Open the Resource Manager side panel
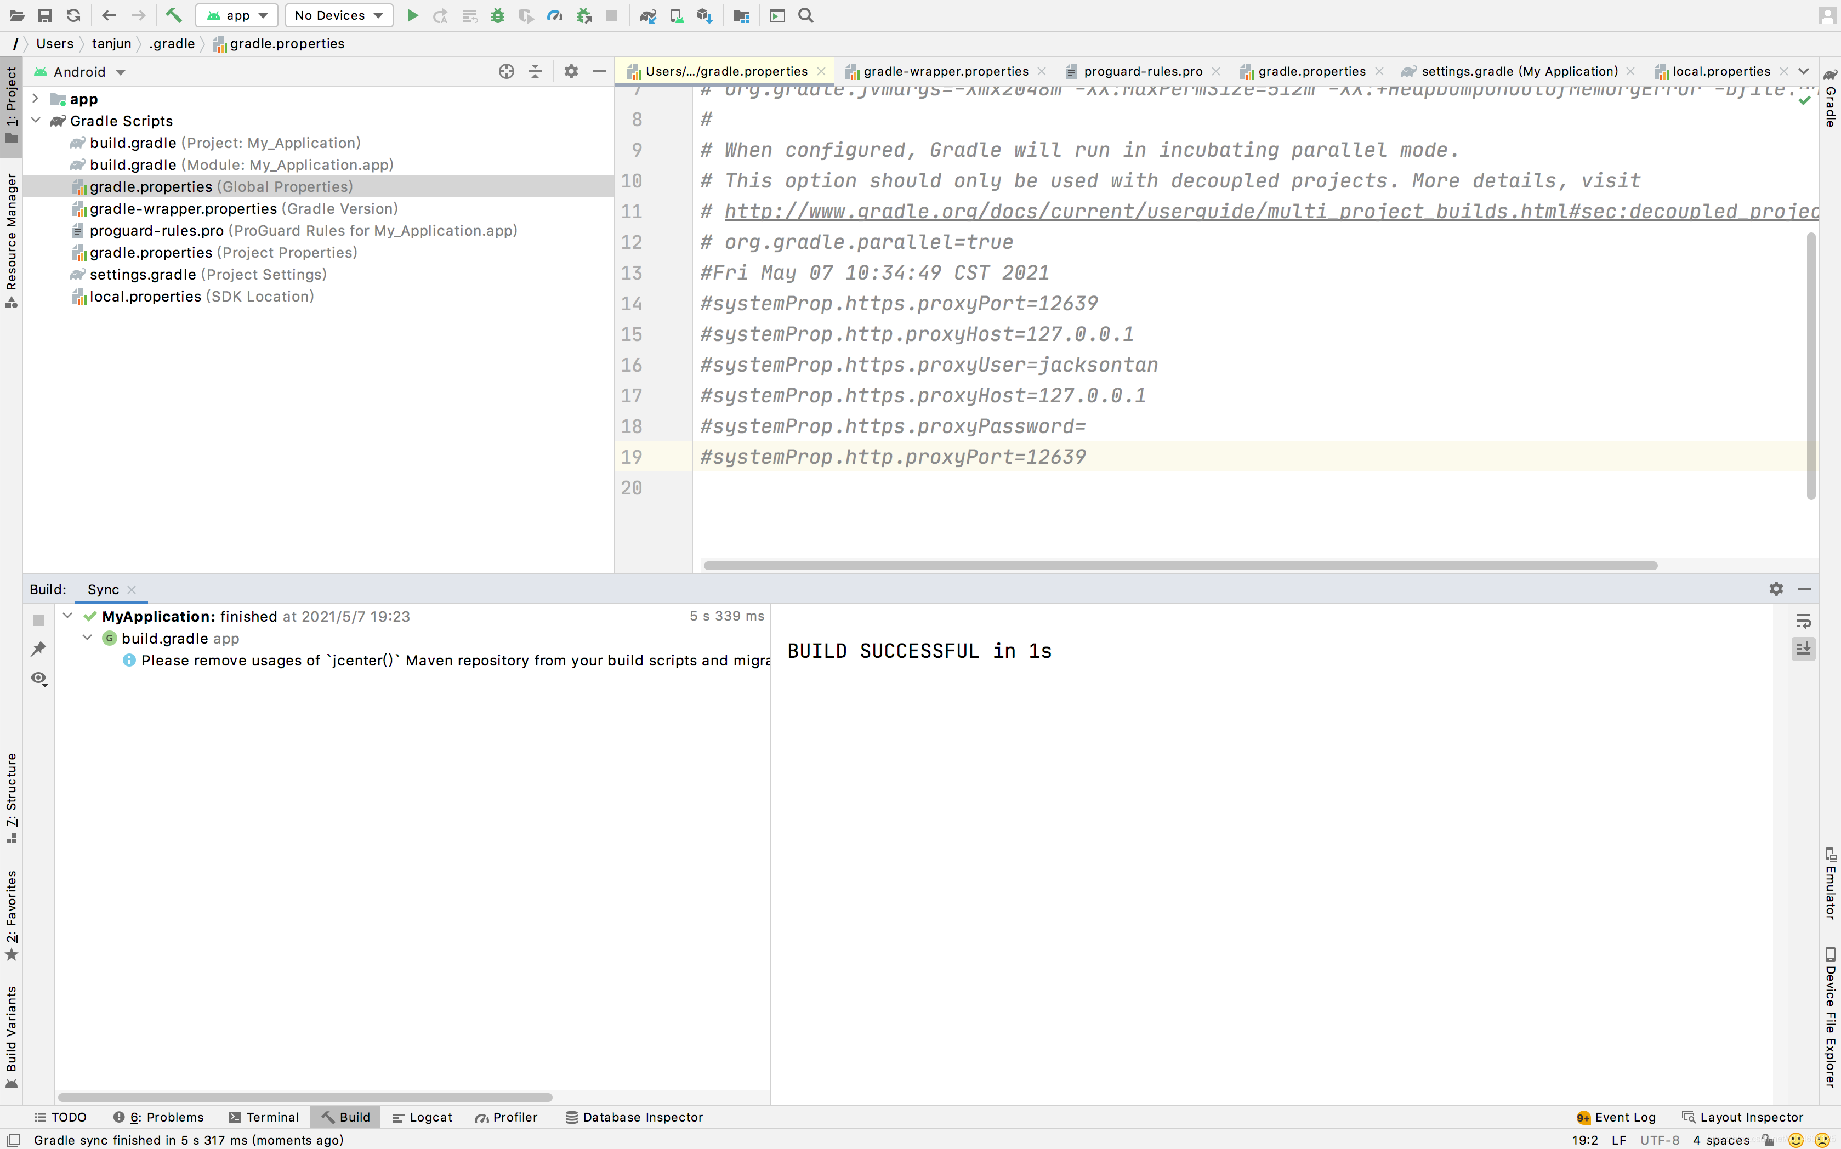Viewport: 1841px width, 1149px height. [x=12, y=240]
